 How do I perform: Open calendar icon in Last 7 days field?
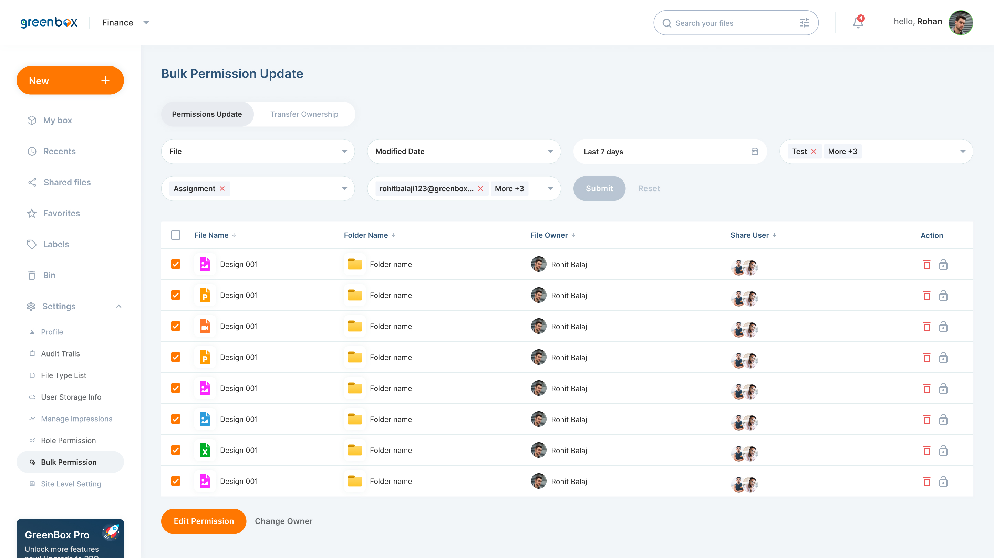point(754,151)
